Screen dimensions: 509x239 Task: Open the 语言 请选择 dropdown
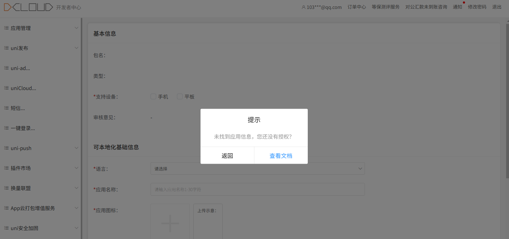(257, 169)
